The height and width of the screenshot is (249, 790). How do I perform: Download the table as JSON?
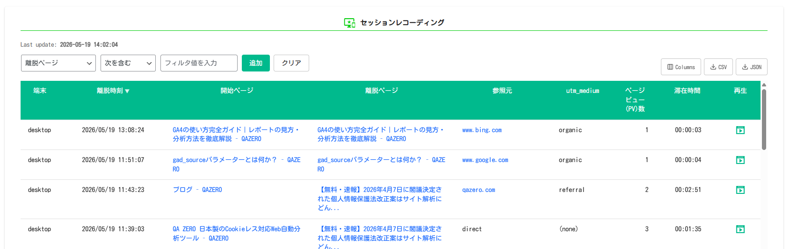[752, 67]
